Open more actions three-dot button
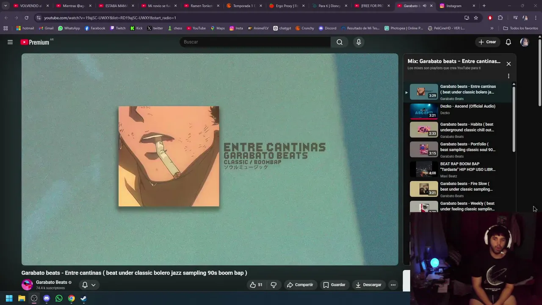 393,285
